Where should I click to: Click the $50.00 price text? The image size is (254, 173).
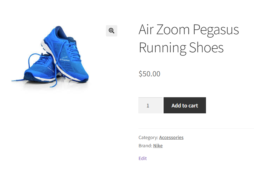point(149,74)
